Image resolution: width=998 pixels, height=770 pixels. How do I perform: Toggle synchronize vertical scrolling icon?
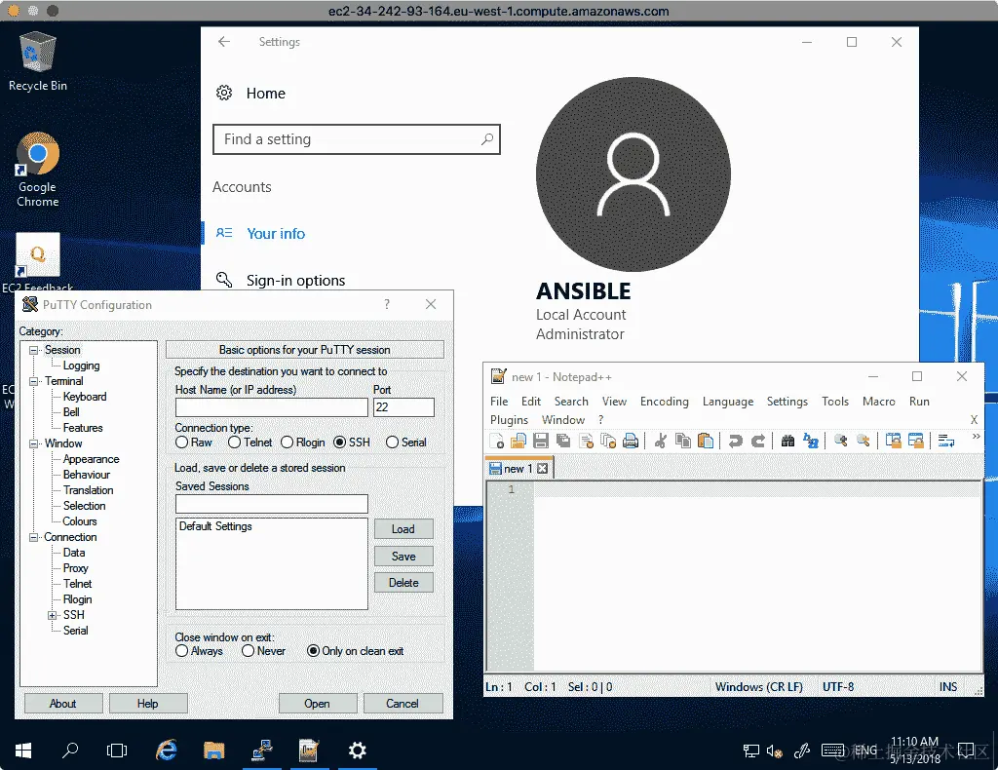[894, 441]
